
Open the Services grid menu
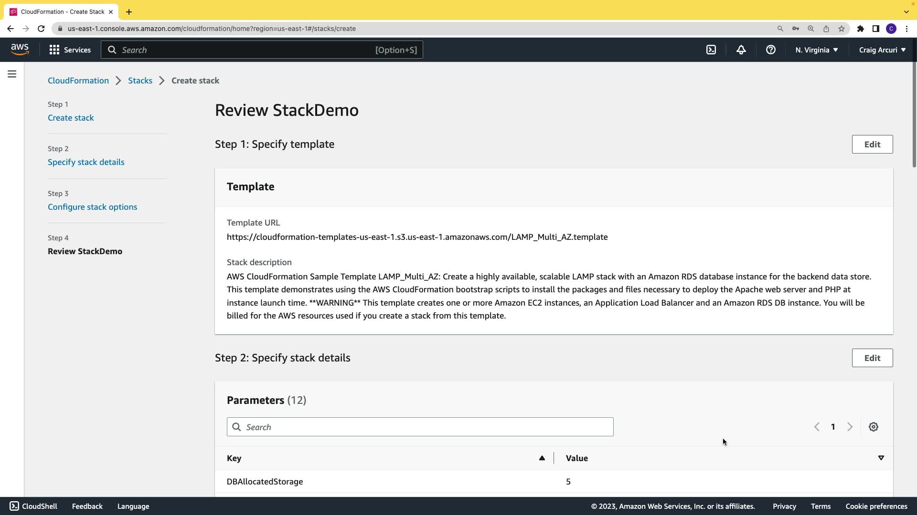click(x=70, y=50)
